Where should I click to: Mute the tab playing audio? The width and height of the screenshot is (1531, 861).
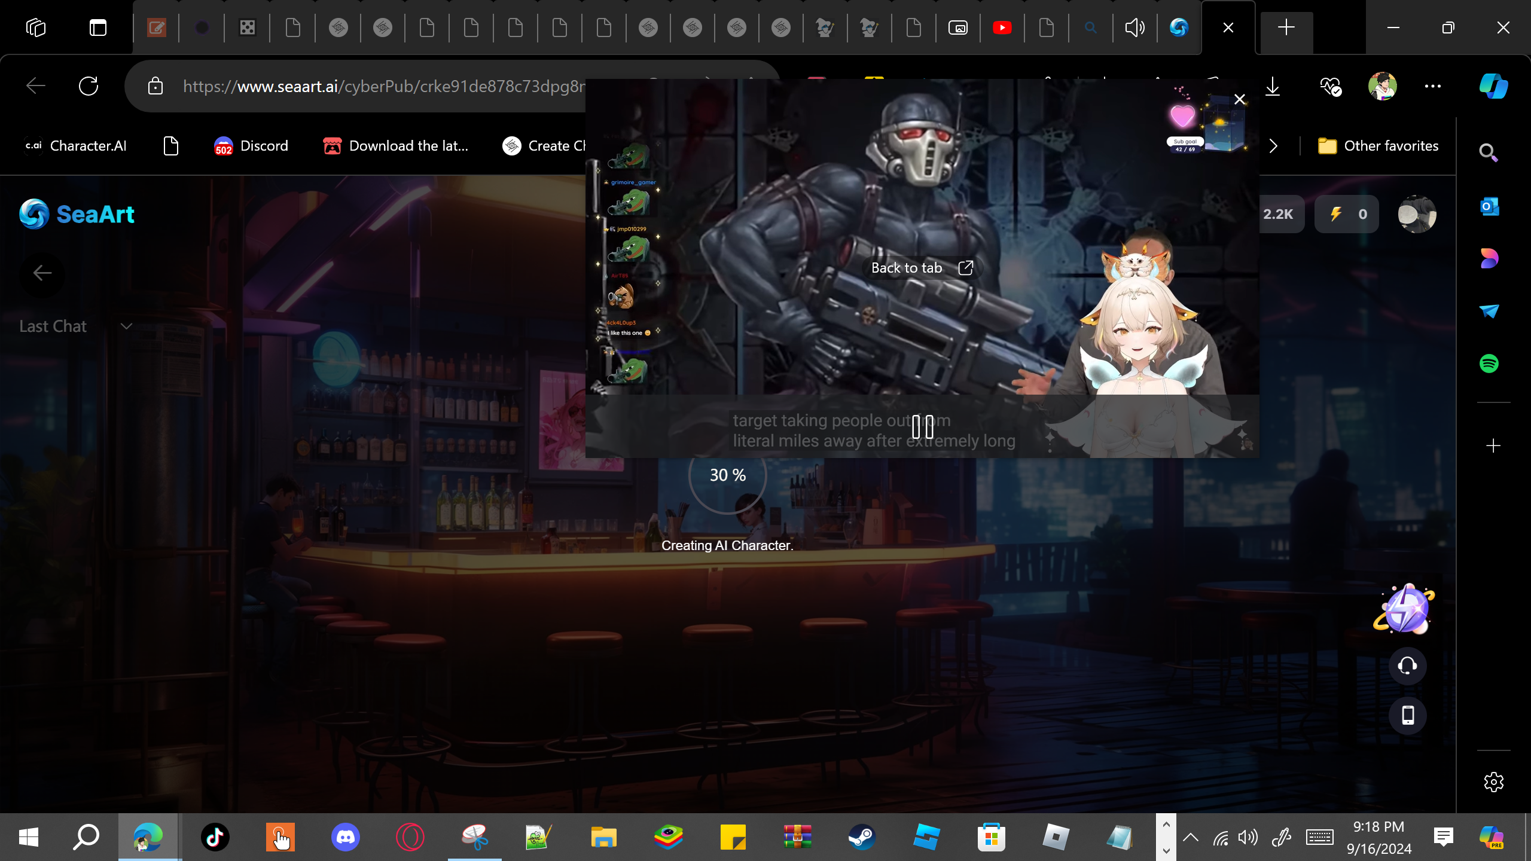click(x=1134, y=28)
